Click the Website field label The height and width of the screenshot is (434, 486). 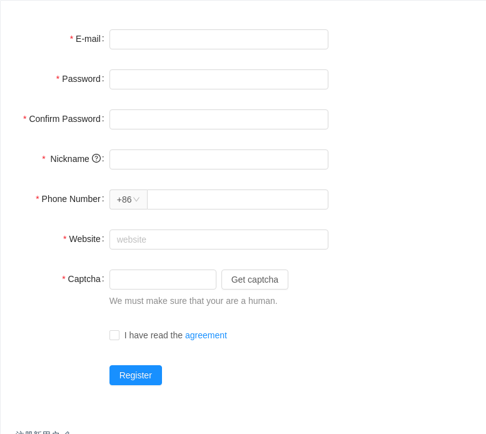(84, 239)
